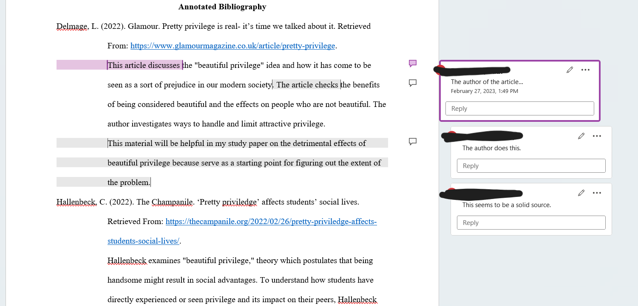Click Reply field under "The author does this."
The width and height of the screenshot is (638, 306).
tap(531, 166)
